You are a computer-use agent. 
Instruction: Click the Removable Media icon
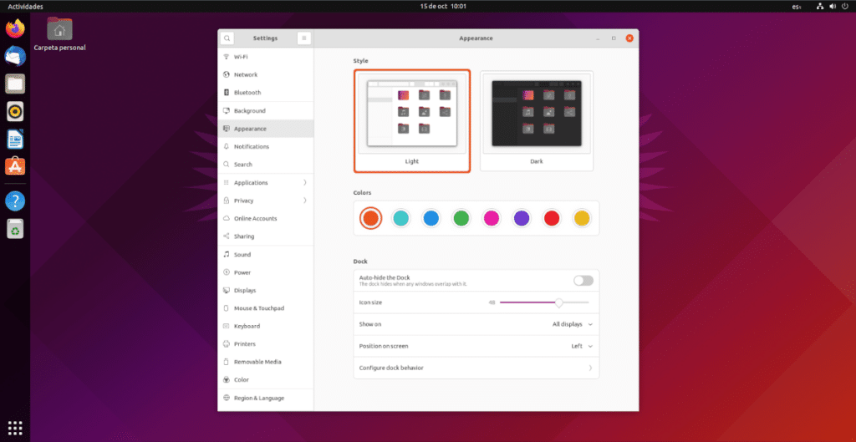[x=227, y=362]
